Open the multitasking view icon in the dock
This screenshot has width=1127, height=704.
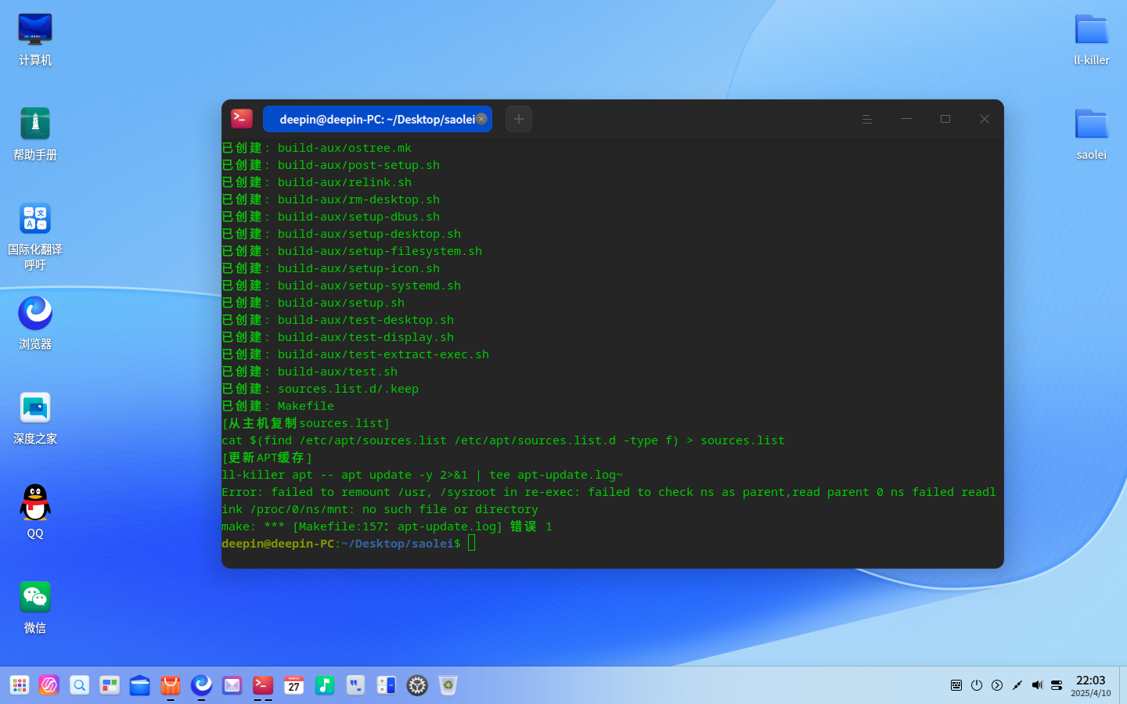pos(110,685)
